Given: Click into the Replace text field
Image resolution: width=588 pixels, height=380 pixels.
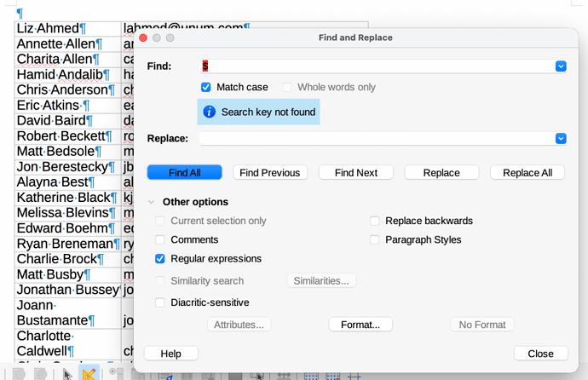Looking at the screenshot, I should (x=375, y=138).
